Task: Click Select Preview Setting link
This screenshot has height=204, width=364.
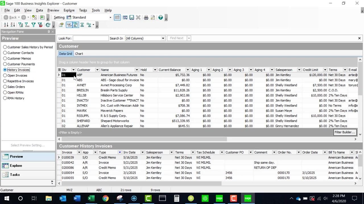Action: click(x=28, y=145)
